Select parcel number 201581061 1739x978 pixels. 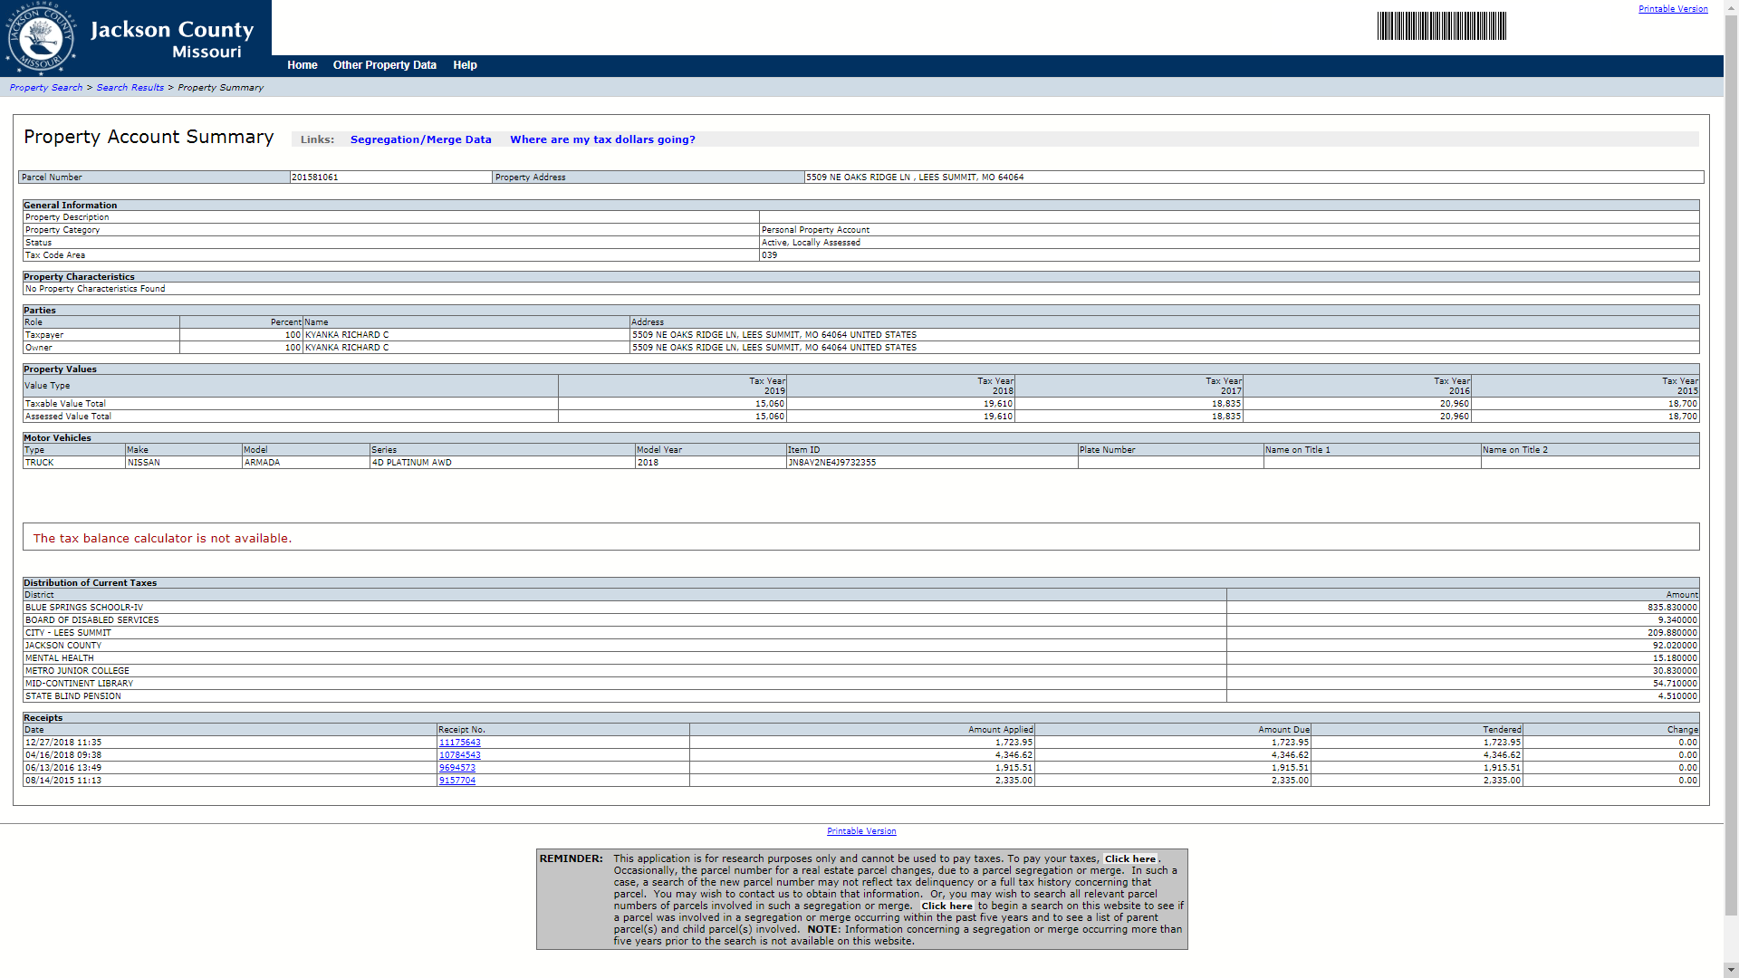[x=315, y=177]
